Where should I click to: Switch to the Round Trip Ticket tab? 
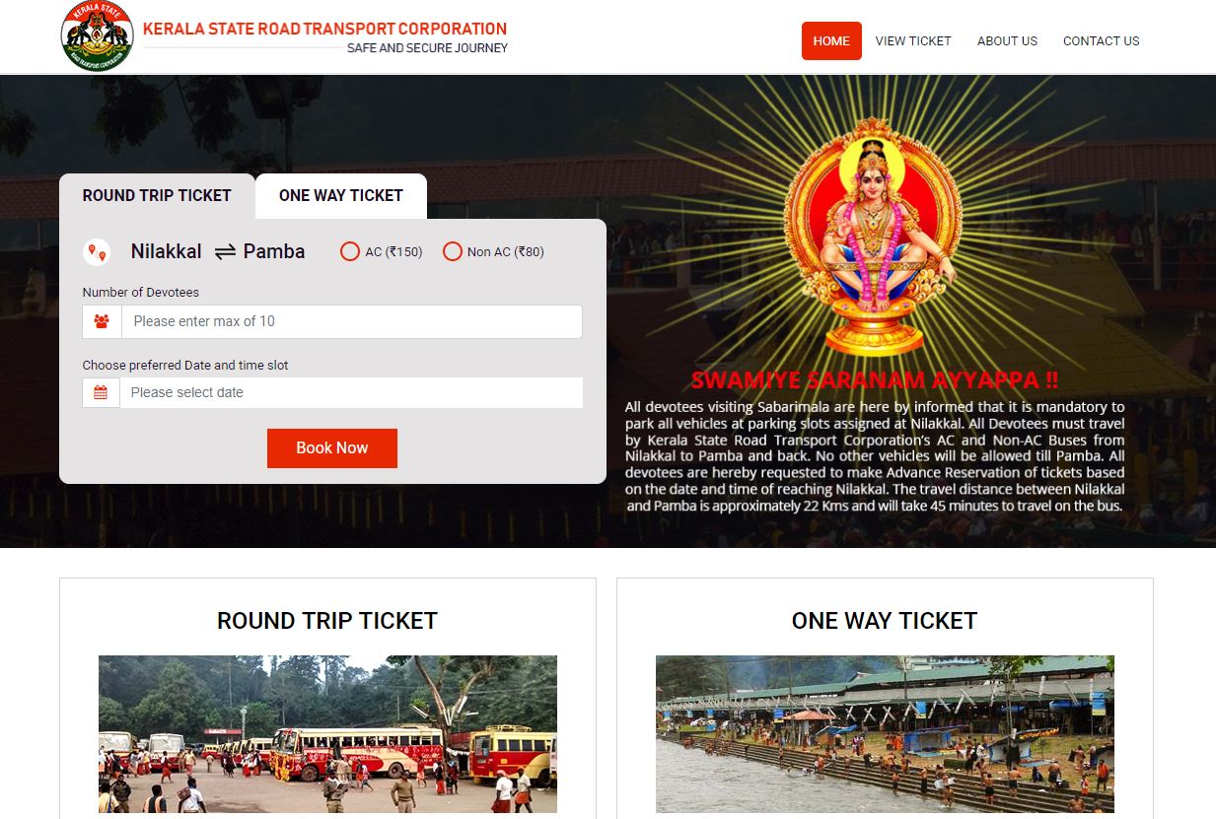(157, 196)
